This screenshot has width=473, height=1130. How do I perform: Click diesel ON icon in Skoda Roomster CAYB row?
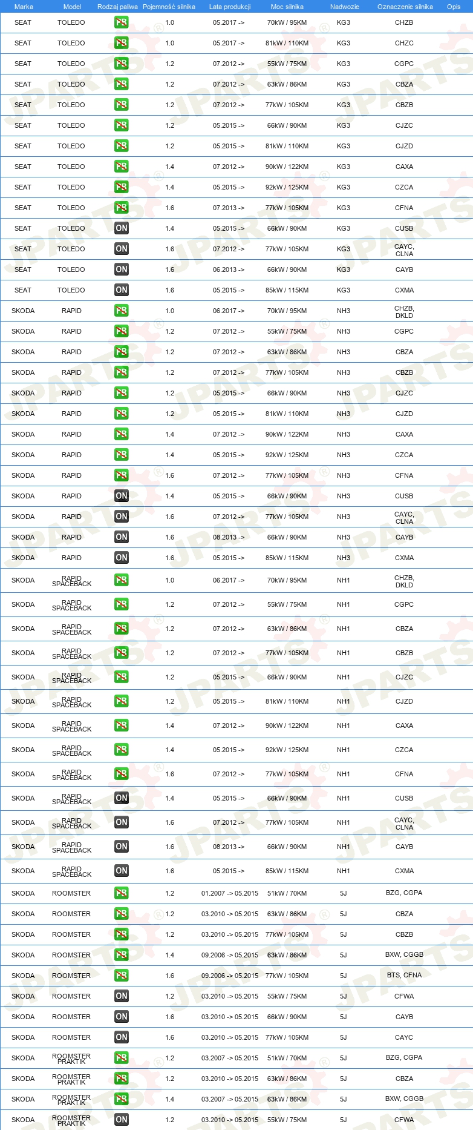[x=122, y=1017]
